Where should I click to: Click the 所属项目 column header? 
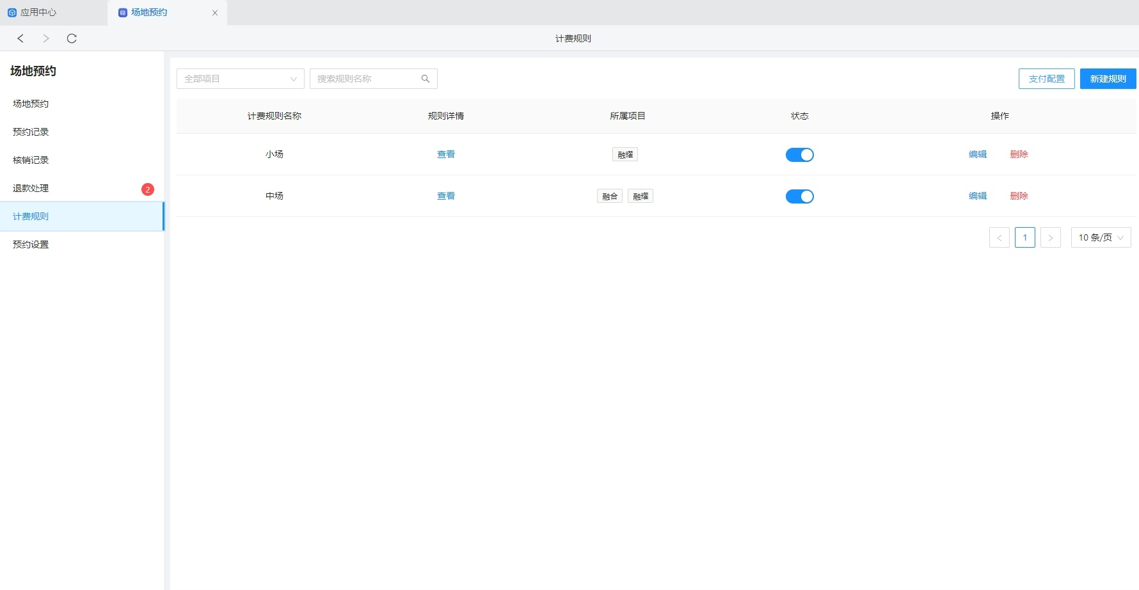click(628, 116)
